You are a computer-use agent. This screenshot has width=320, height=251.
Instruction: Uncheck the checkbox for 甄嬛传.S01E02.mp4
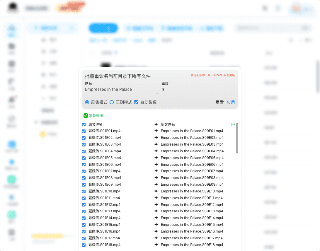point(84,138)
